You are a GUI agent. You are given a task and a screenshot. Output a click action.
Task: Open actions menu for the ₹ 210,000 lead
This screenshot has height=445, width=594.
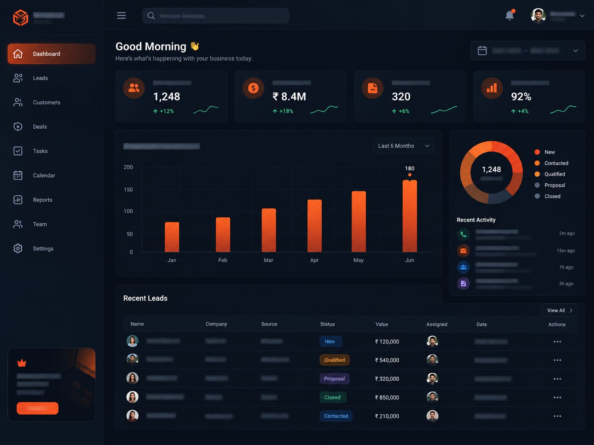click(557, 416)
